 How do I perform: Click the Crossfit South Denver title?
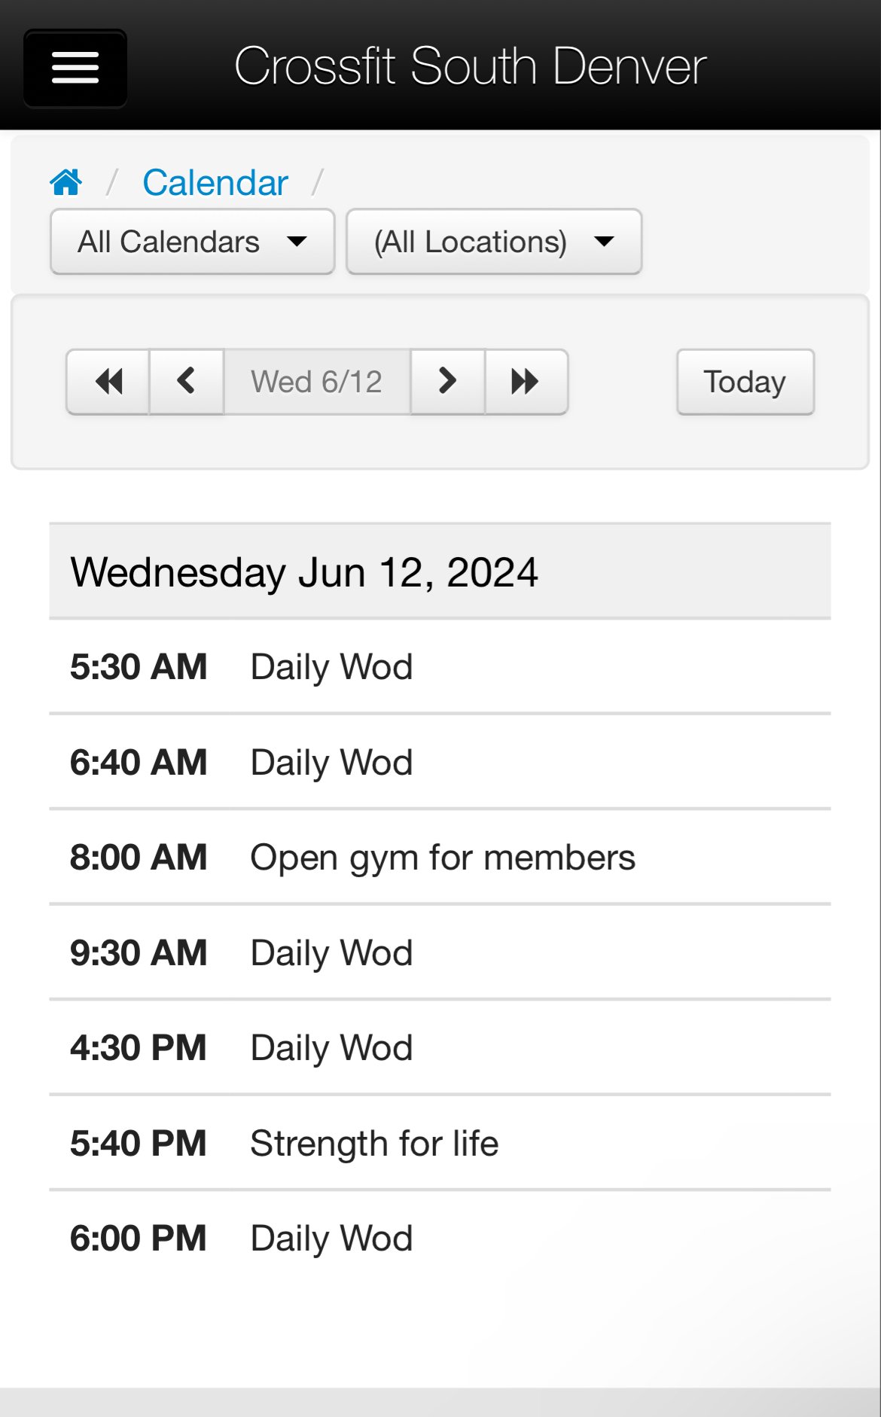470,66
